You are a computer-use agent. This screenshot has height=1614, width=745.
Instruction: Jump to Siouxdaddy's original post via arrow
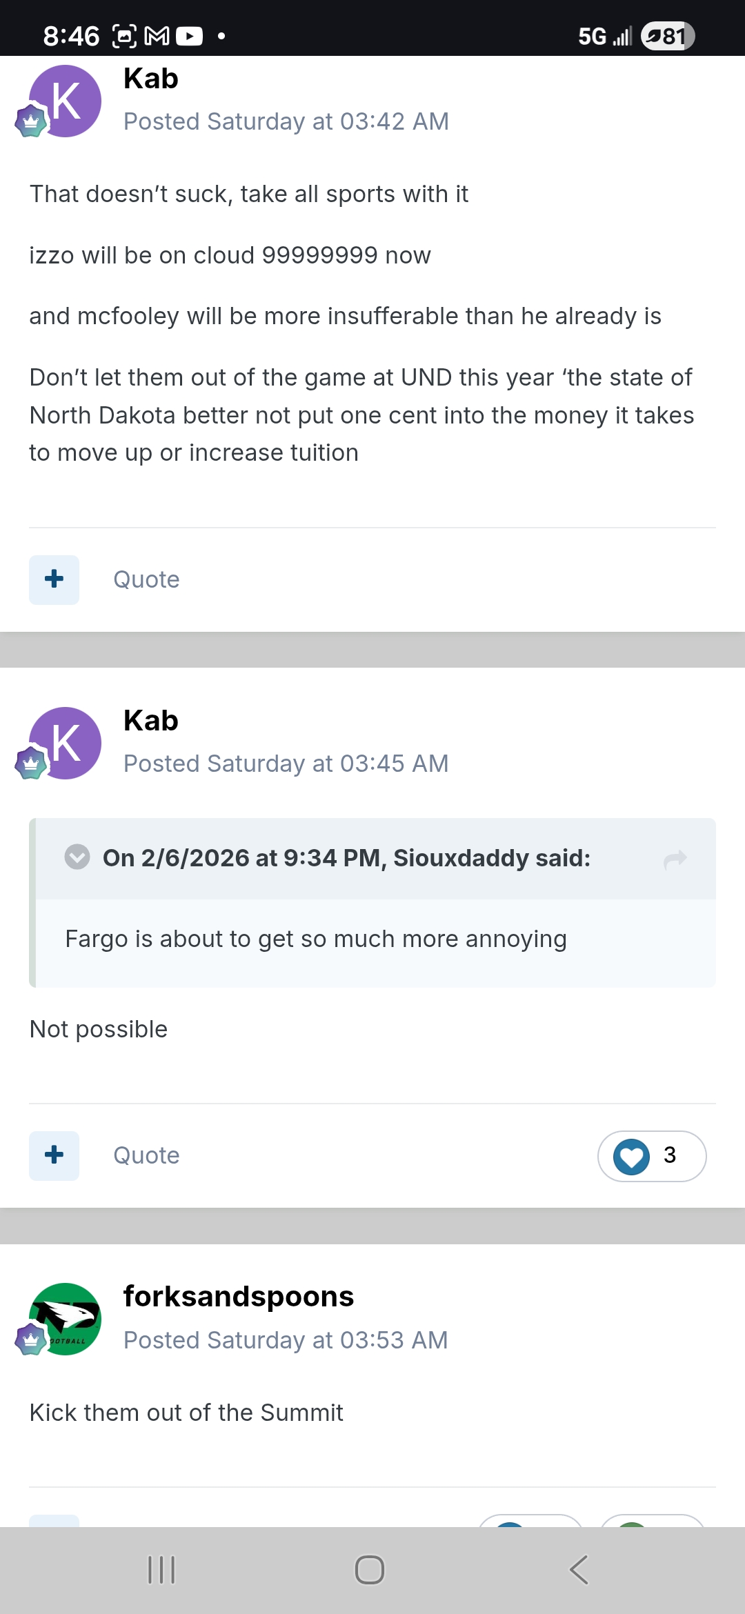pyautogui.click(x=675, y=859)
